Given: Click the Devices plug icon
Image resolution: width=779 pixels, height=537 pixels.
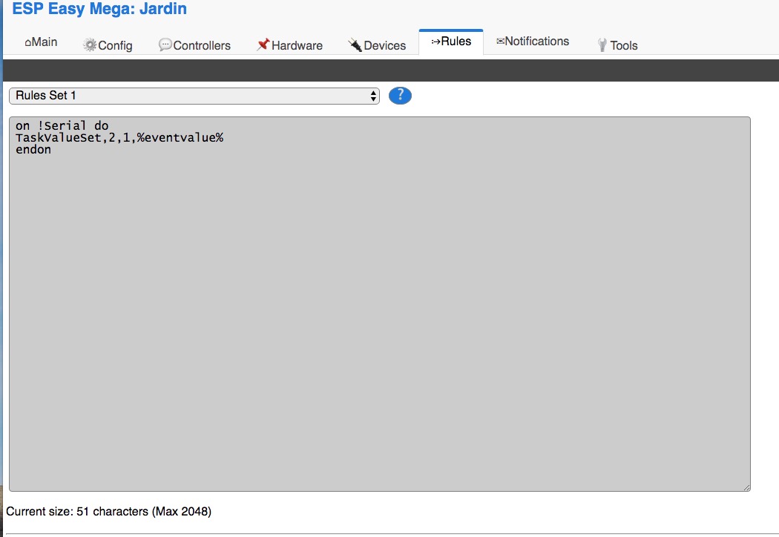Looking at the screenshot, I should click(x=355, y=45).
